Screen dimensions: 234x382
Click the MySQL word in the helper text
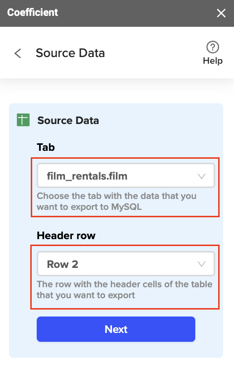tap(126, 207)
